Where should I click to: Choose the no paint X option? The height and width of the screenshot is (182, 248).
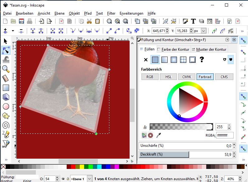[x=145, y=60]
